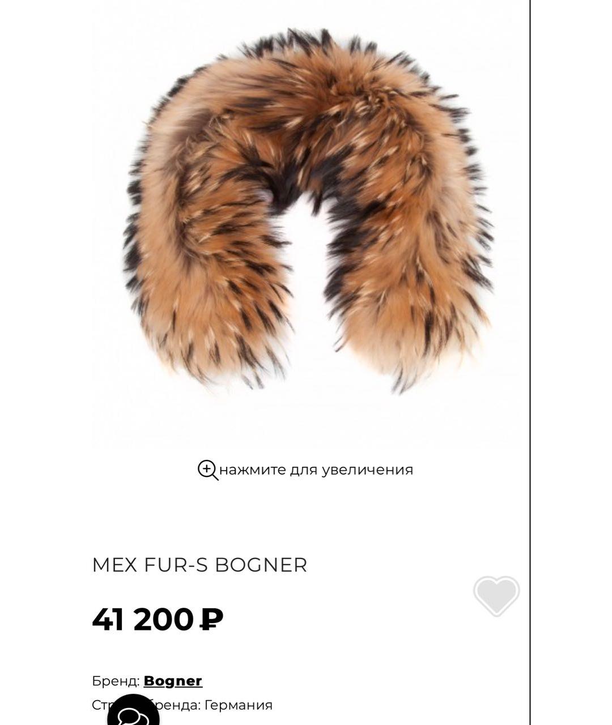Click the ruble currency symbol
Viewport: 612px width, 725px height.
(212, 619)
